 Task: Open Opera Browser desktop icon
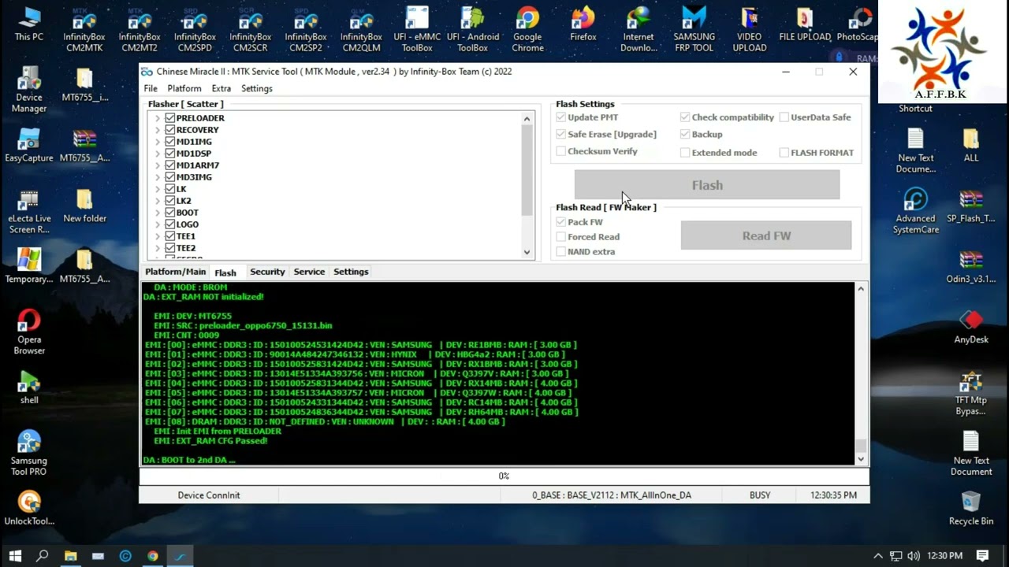29,332
